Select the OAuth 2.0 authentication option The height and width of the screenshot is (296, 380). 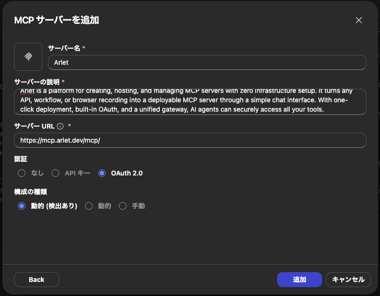point(102,173)
